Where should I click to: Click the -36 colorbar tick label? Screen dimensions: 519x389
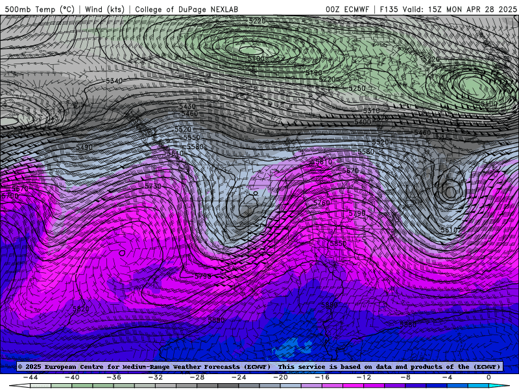[x=114, y=377]
